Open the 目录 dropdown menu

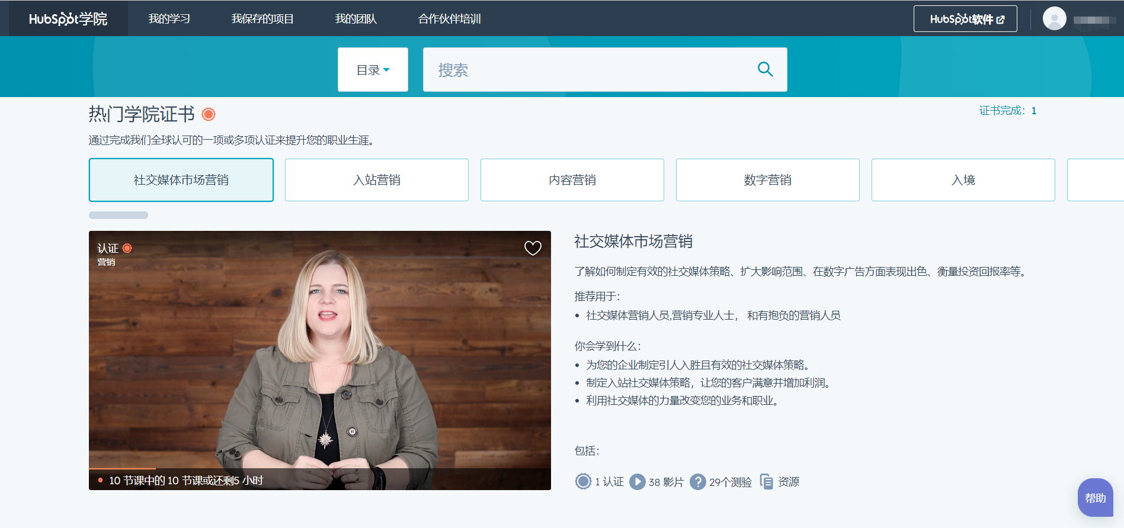[x=373, y=70]
